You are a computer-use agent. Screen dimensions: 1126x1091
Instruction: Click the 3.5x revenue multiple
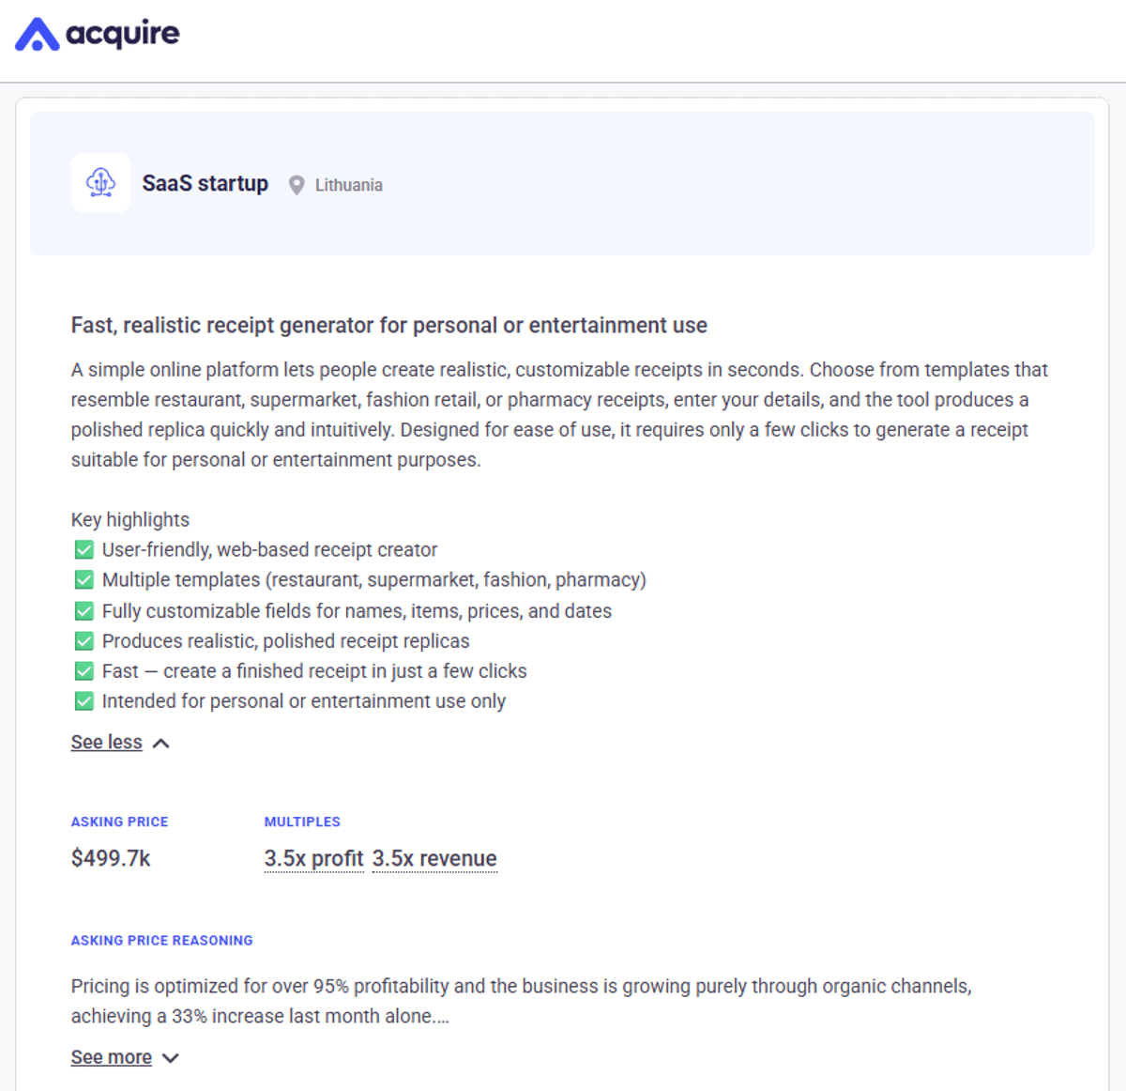434,858
